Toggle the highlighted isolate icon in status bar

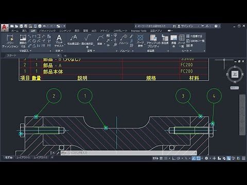228,158
